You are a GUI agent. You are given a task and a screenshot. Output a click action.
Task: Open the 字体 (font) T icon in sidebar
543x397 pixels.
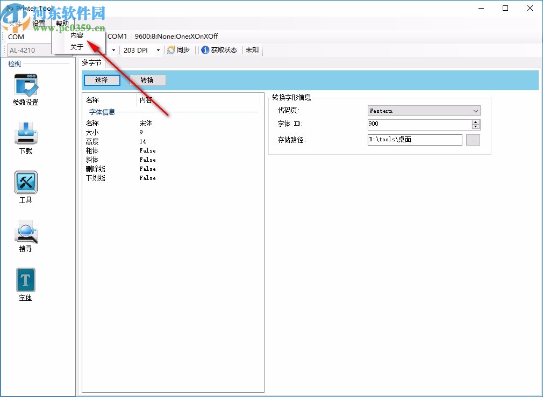point(25,279)
